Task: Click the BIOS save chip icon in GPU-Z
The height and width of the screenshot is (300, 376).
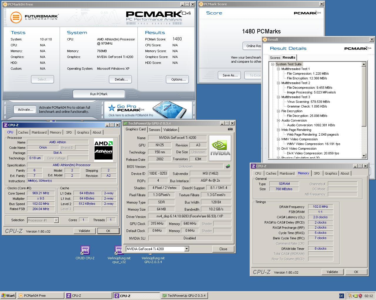Action: [228, 166]
